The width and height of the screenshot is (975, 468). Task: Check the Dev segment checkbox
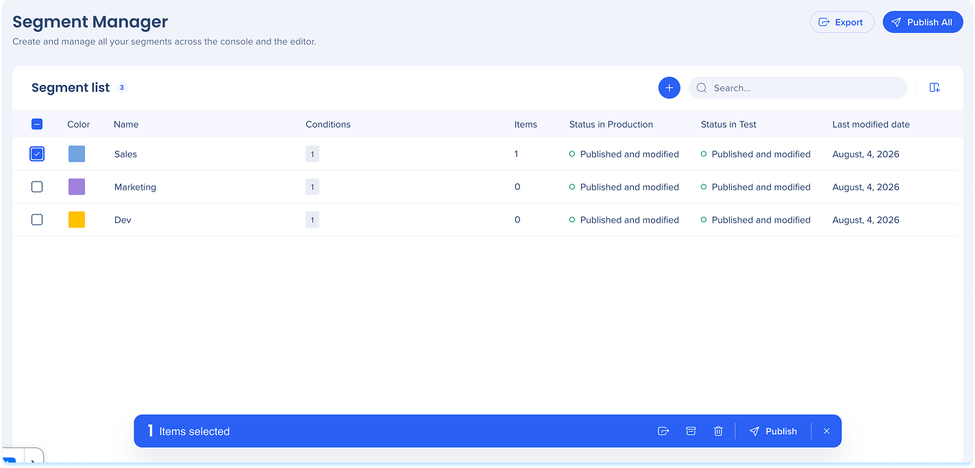[37, 220]
